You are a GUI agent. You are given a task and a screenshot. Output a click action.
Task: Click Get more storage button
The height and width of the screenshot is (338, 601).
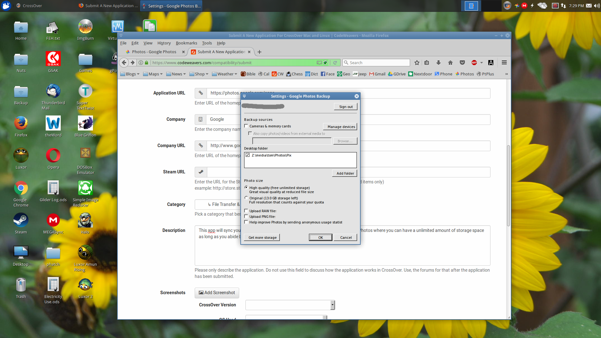262,238
